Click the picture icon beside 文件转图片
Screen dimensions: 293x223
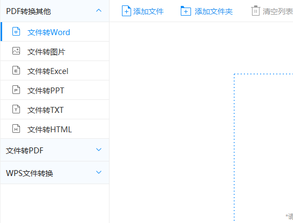point(16,51)
